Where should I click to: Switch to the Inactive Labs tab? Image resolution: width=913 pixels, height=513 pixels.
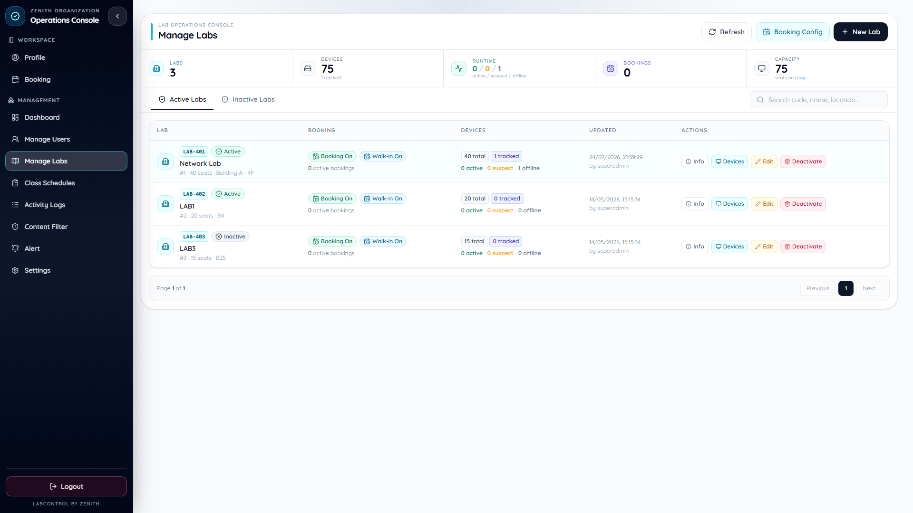click(x=248, y=99)
